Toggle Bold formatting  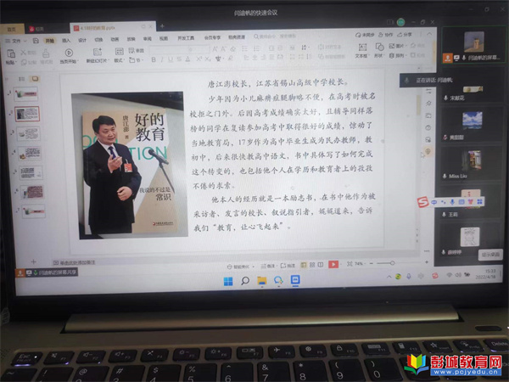[x=154, y=59]
